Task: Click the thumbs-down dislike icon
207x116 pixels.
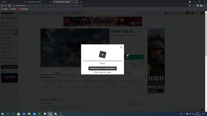Action: click(x=142, y=63)
